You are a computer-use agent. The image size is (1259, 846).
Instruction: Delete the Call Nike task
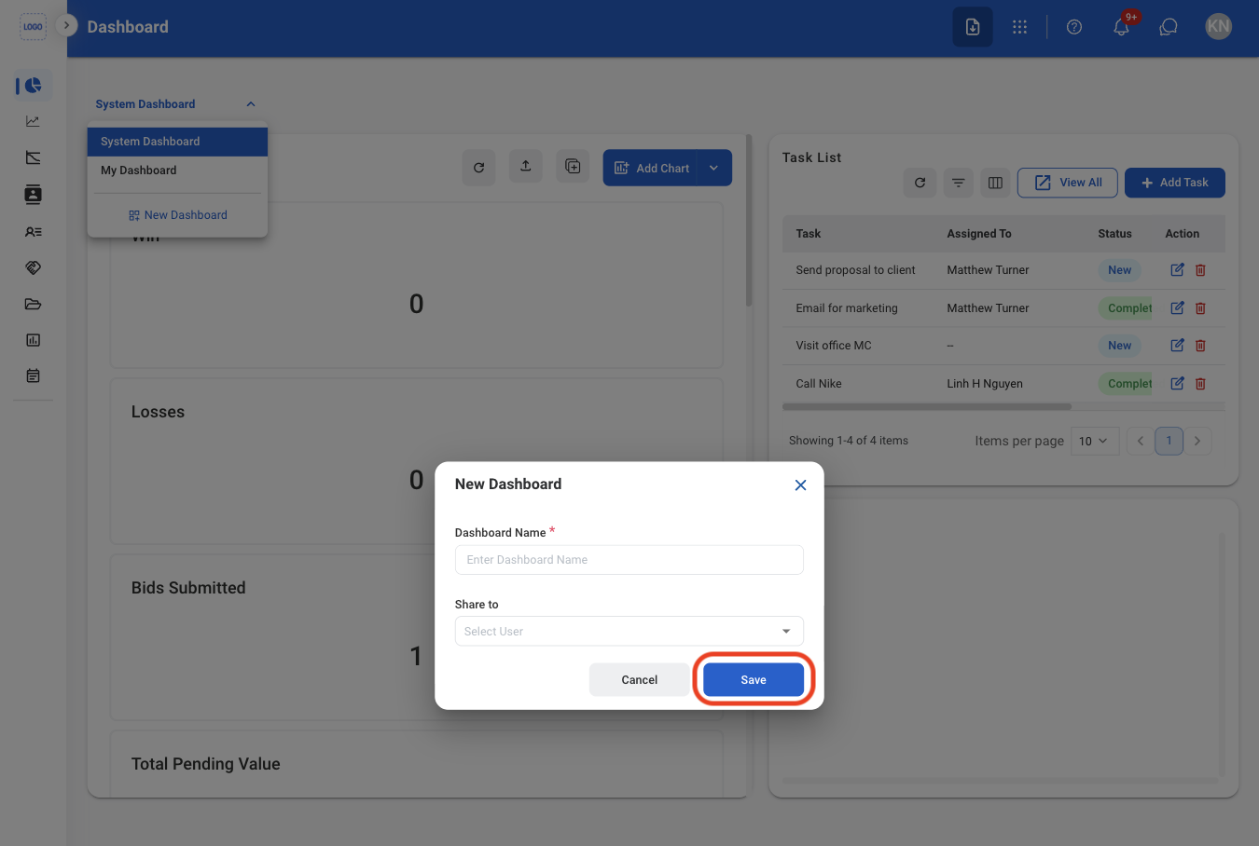(1201, 384)
